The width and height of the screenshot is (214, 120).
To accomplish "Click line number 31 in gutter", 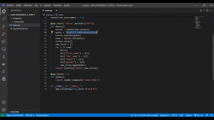I will pyautogui.click(x=45, y=68).
